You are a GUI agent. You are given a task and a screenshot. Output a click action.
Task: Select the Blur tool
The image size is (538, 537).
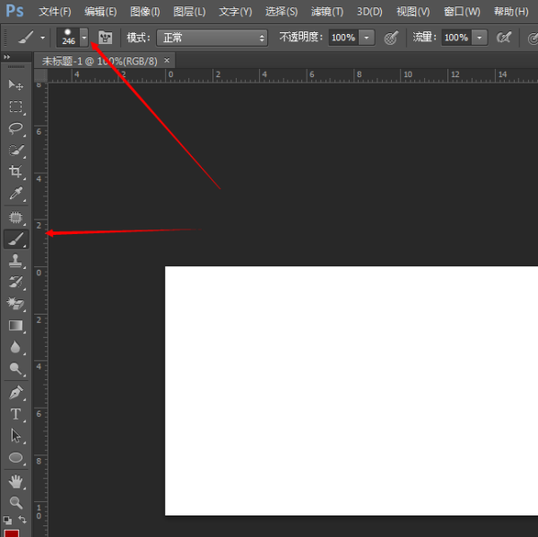tap(16, 347)
